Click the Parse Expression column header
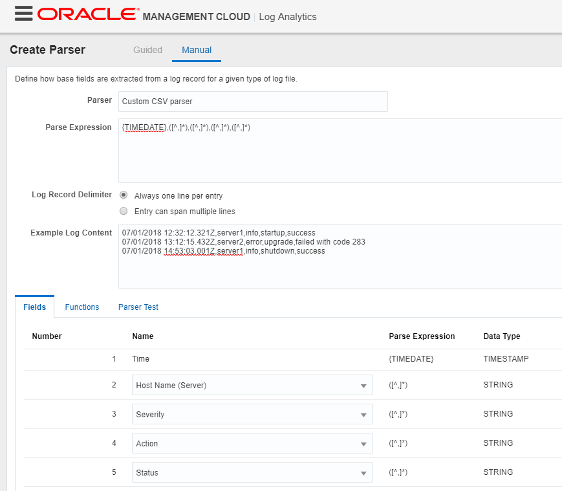The height and width of the screenshot is (491, 562). (422, 336)
